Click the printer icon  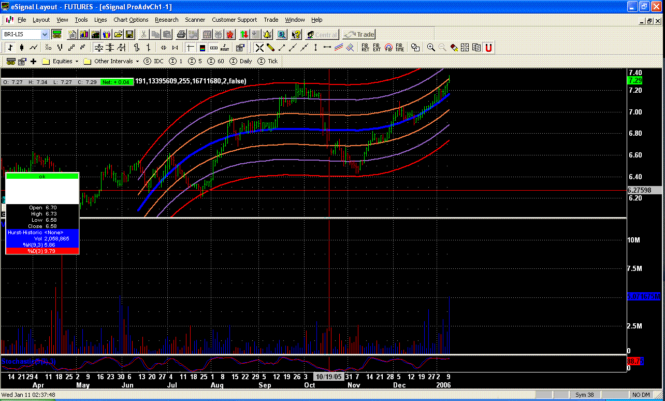181,35
